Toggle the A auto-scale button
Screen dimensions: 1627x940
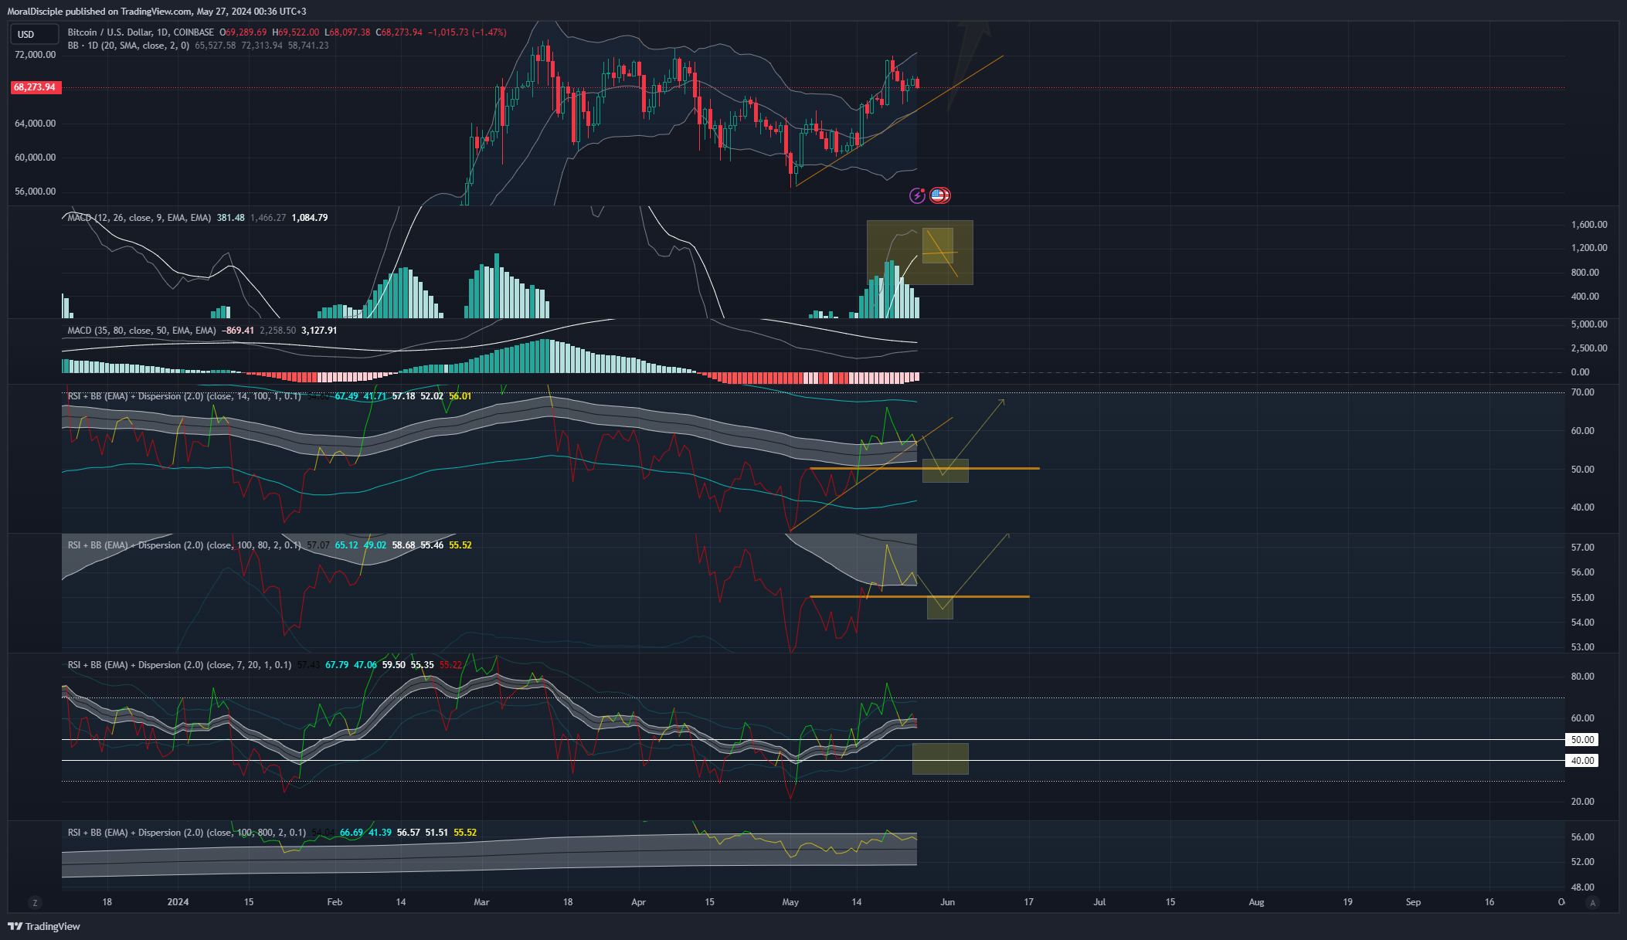(x=1592, y=902)
